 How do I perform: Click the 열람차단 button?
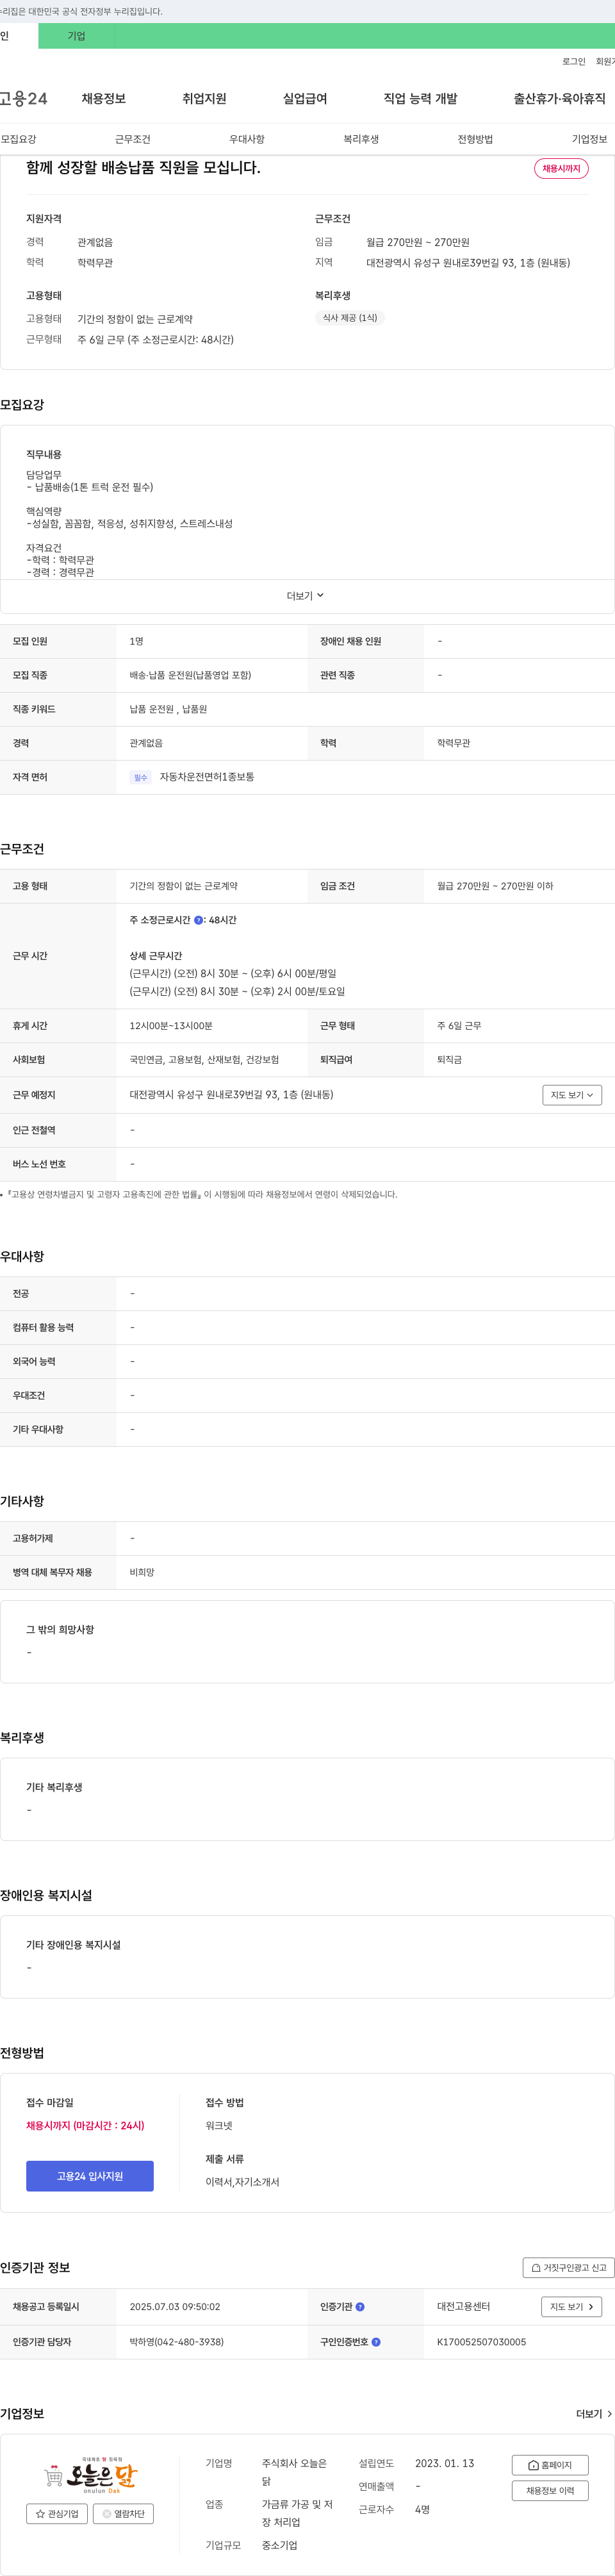pos(123,2513)
